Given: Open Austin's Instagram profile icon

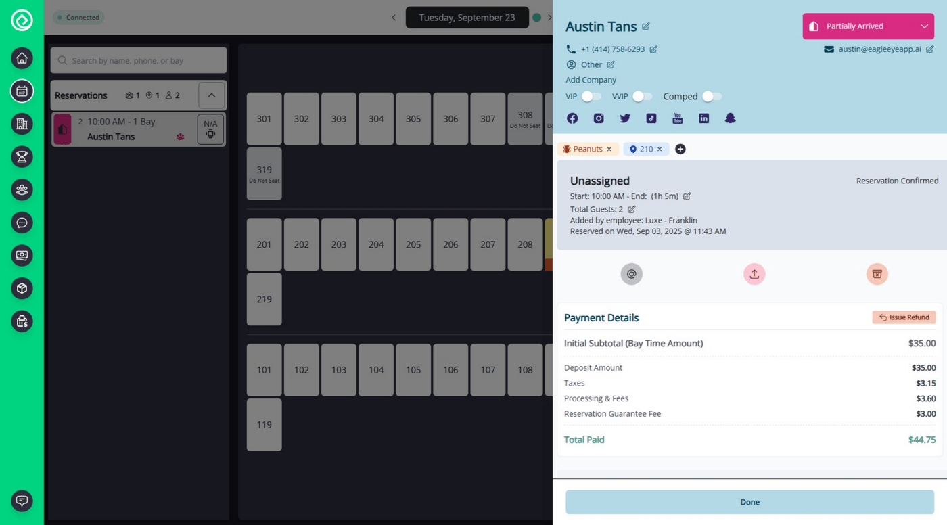Looking at the screenshot, I should (598, 118).
